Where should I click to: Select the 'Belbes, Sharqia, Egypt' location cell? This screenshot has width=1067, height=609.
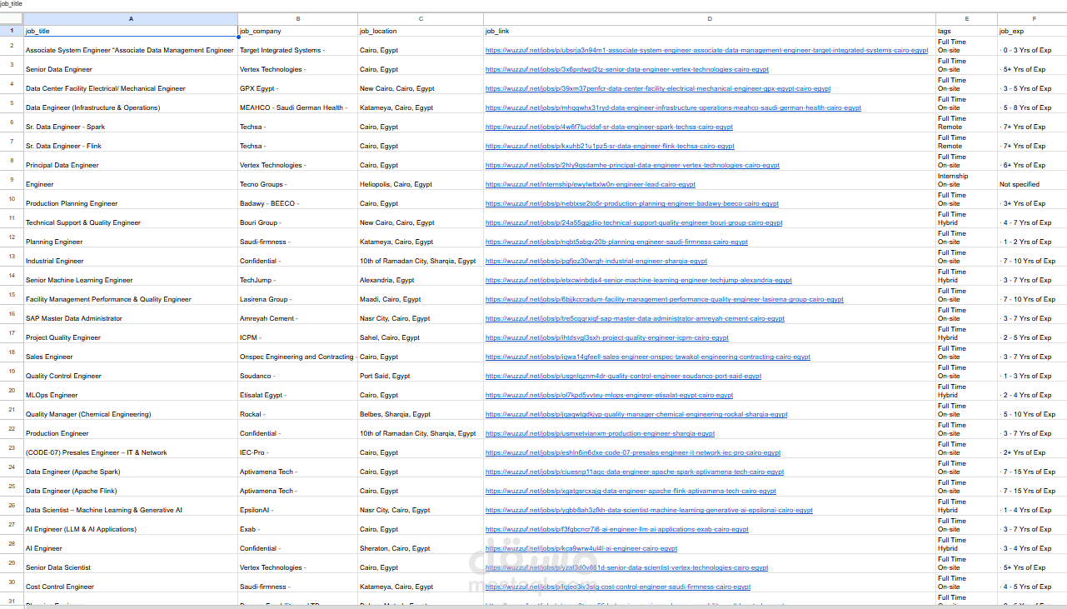coord(421,411)
